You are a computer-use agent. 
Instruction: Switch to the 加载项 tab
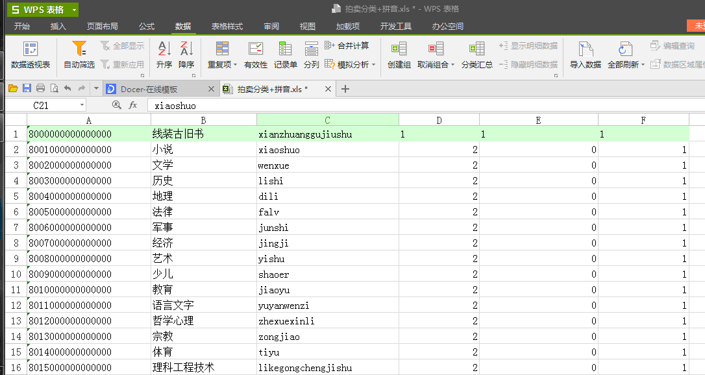(x=347, y=27)
